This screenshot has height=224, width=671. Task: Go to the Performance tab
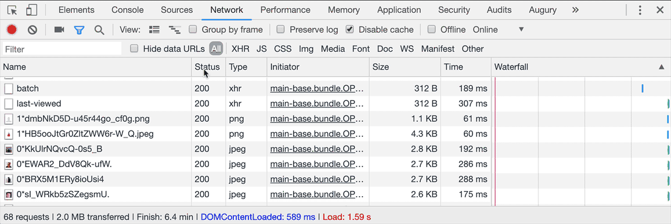point(286,10)
